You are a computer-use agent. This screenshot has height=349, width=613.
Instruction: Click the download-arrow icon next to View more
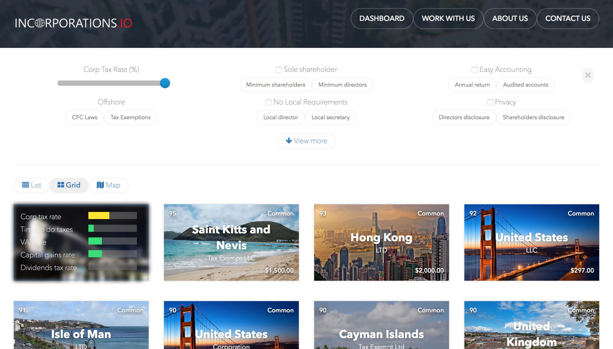click(289, 141)
